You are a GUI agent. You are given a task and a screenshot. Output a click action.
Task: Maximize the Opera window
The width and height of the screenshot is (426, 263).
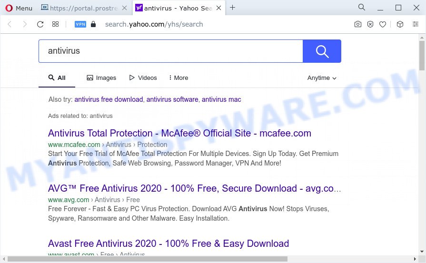398,8
